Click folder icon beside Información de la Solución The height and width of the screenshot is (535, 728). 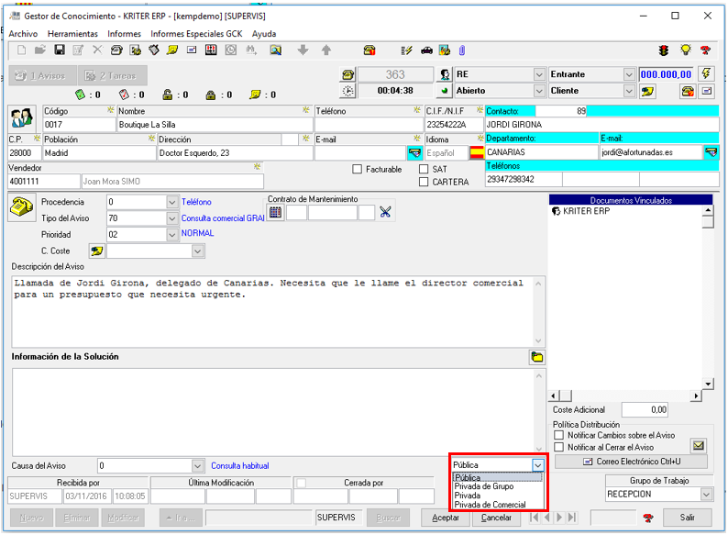(x=536, y=357)
